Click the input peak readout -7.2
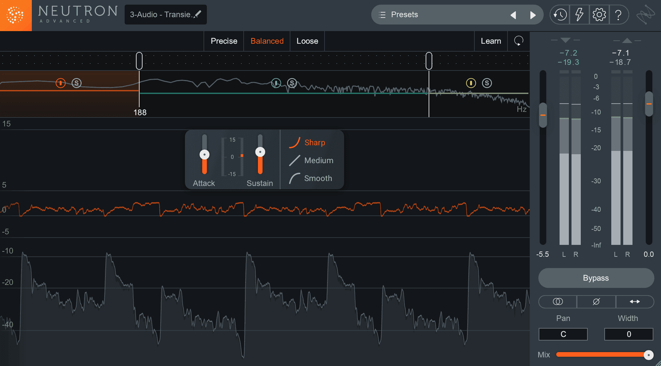This screenshot has height=366, width=661. point(568,53)
